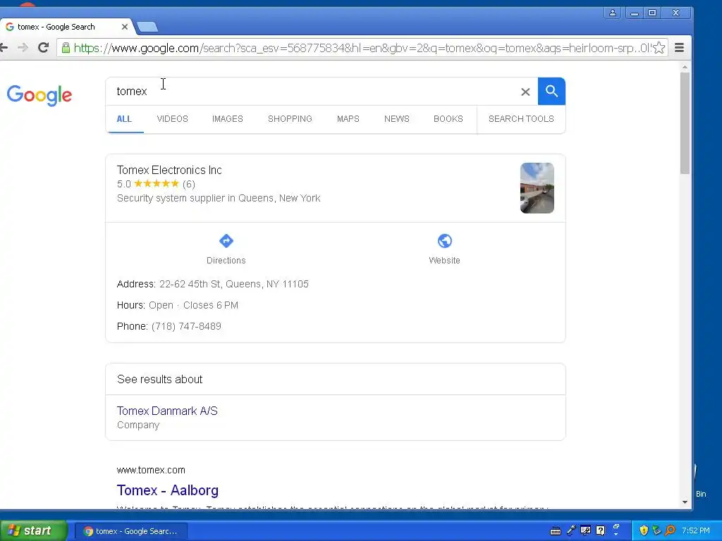Click the vertical scrollbar thumb
Screen dimensions: 722x541
point(685,123)
